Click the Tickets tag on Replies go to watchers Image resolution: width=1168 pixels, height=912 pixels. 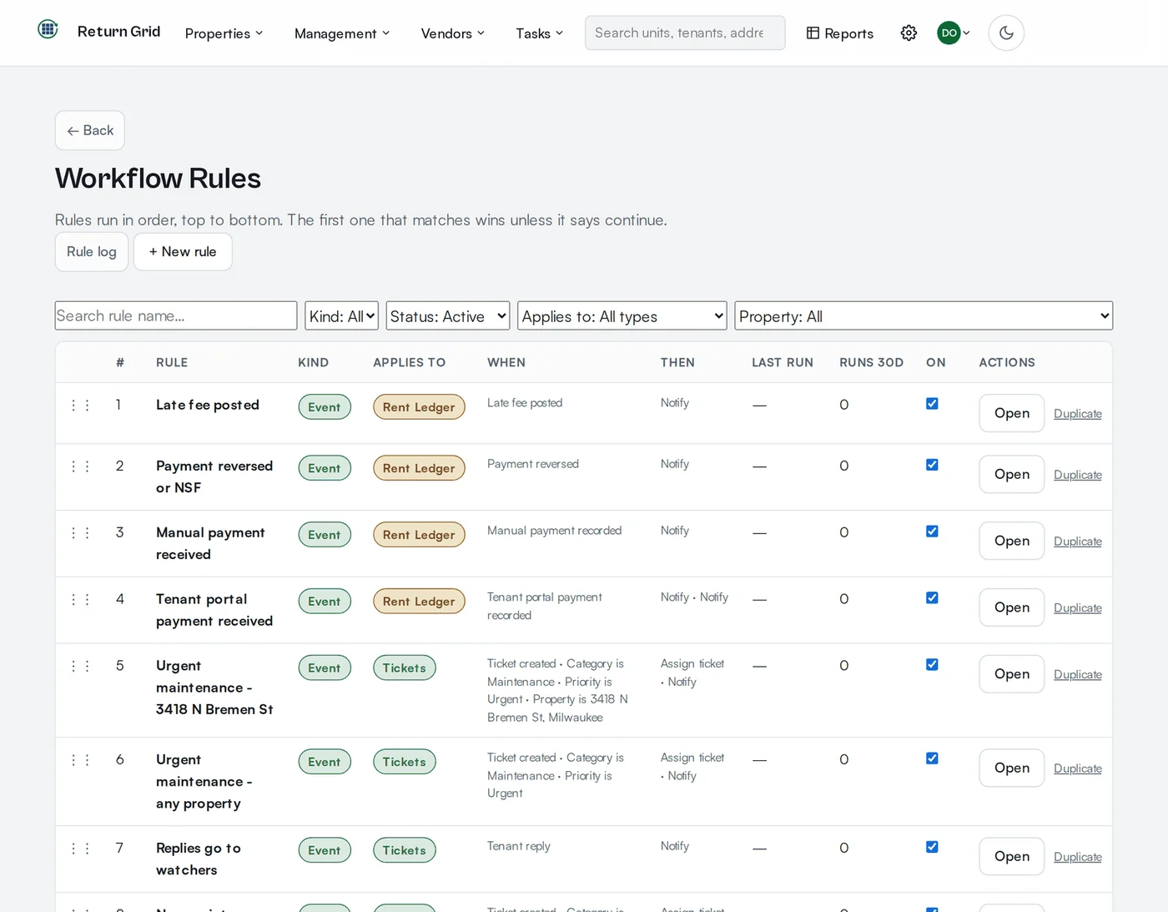click(x=405, y=850)
